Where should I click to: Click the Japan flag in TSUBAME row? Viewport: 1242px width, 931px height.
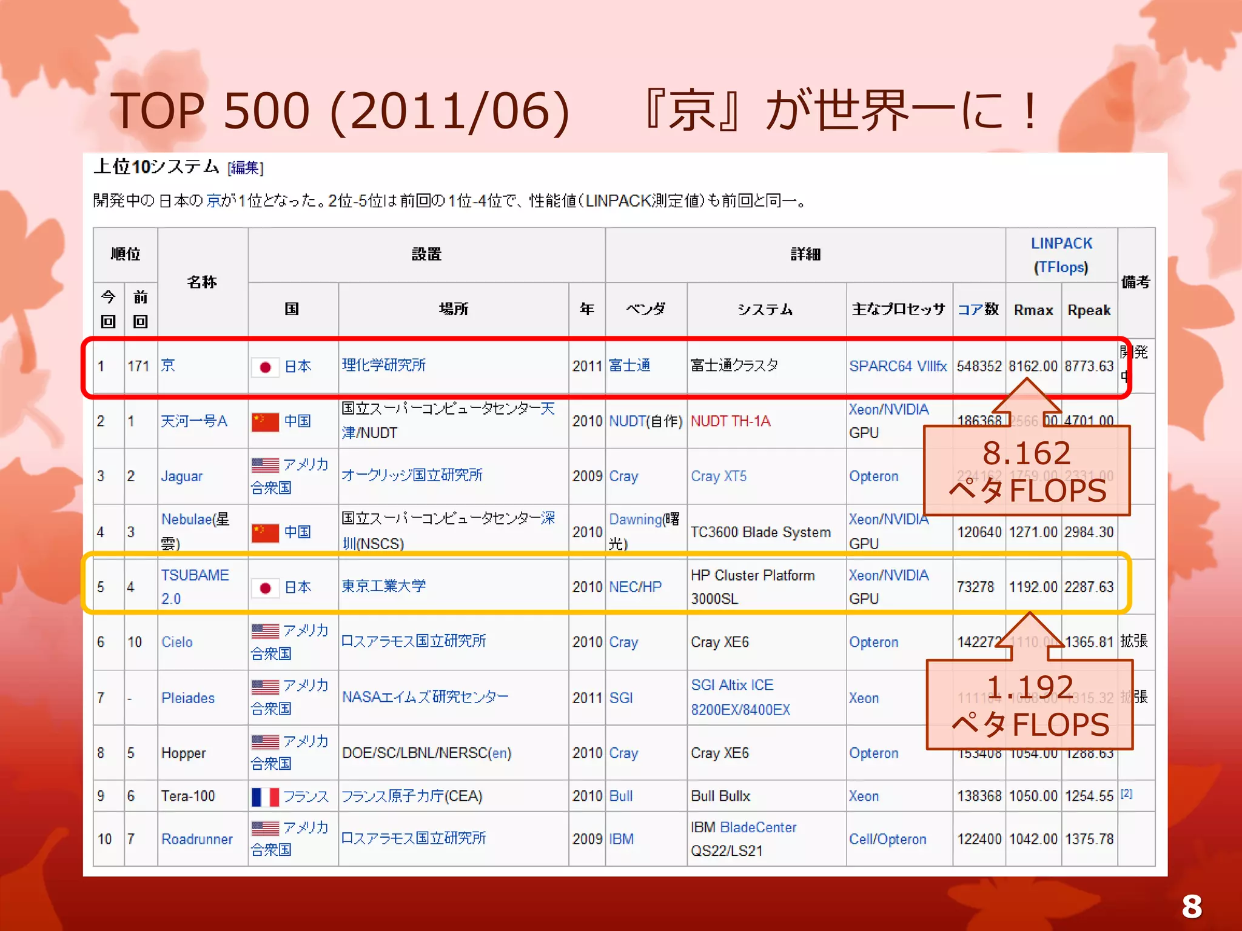coord(265,588)
